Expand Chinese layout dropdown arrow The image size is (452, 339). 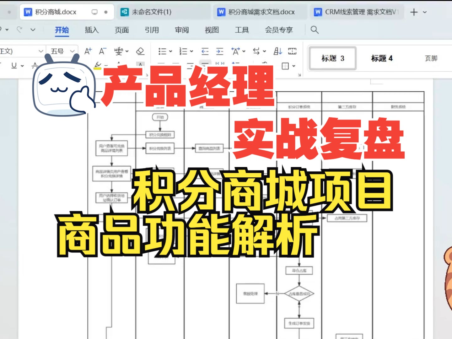[x=244, y=51]
